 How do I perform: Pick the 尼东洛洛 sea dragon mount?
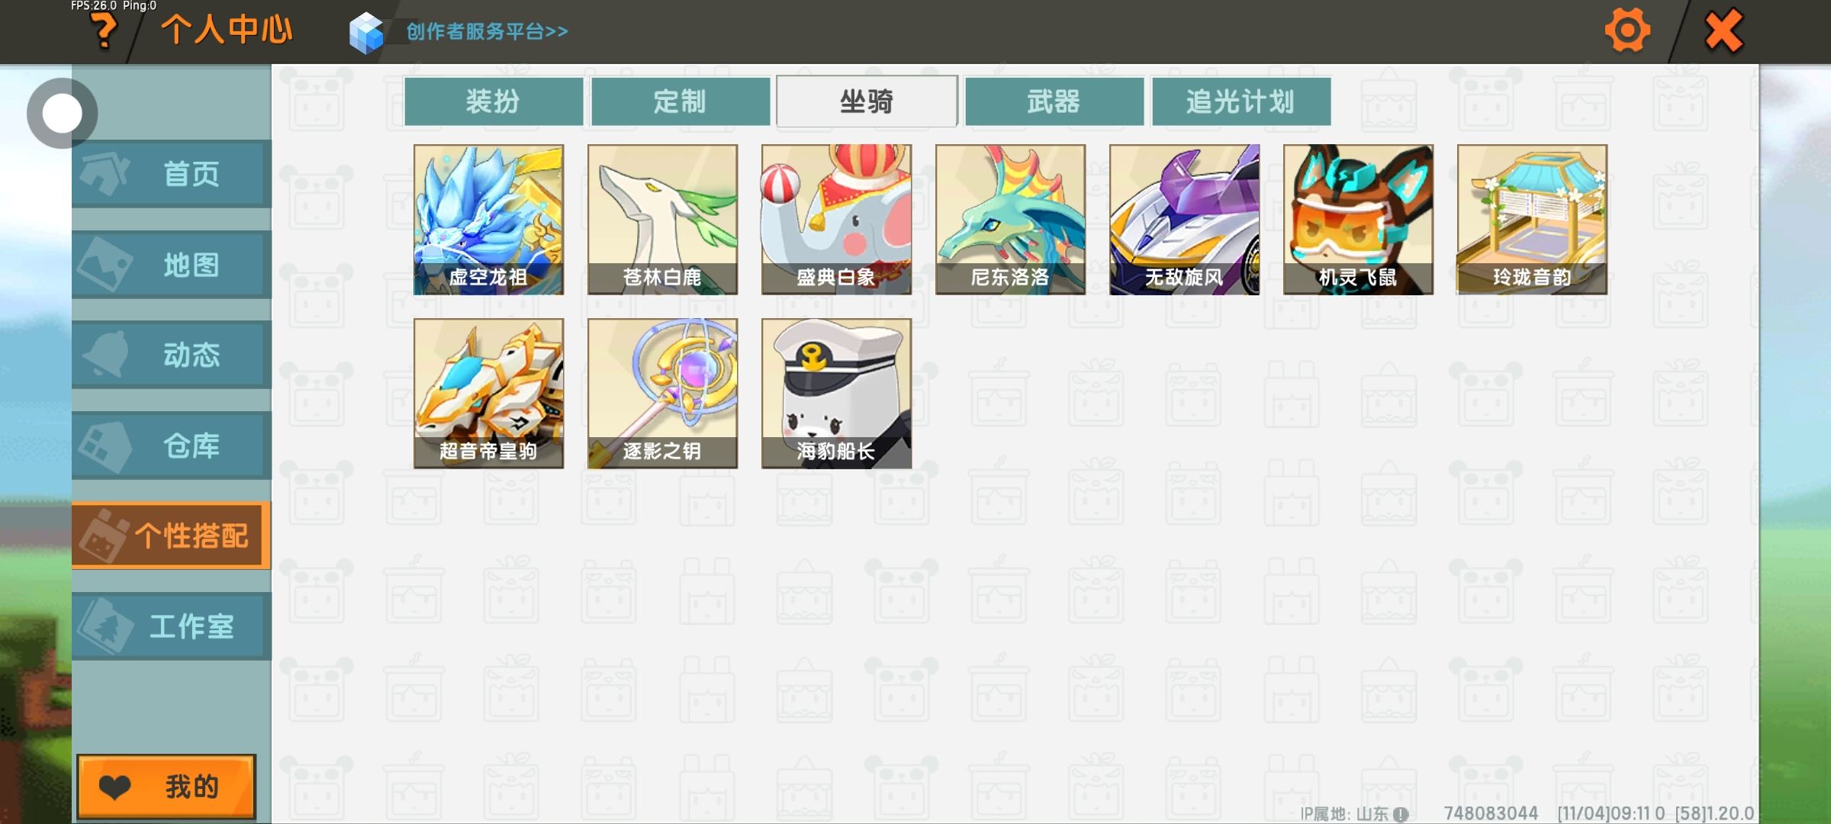[1011, 220]
